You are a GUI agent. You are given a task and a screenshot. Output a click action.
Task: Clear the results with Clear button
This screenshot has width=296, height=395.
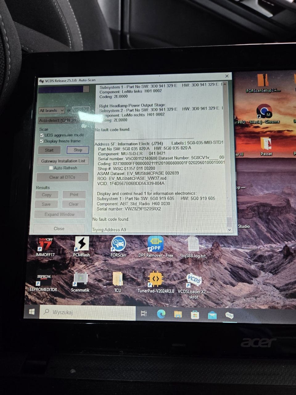[x=74, y=204]
